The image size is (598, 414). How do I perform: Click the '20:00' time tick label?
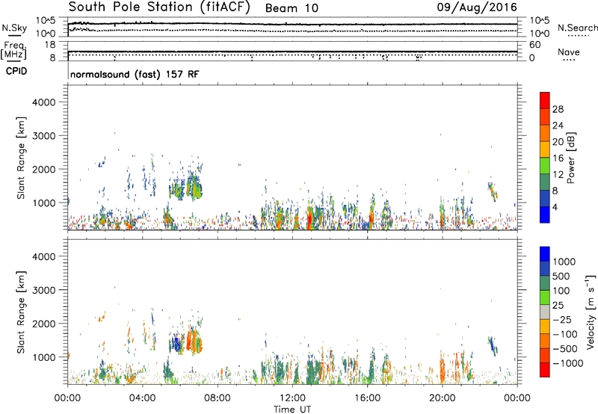coord(442,398)
